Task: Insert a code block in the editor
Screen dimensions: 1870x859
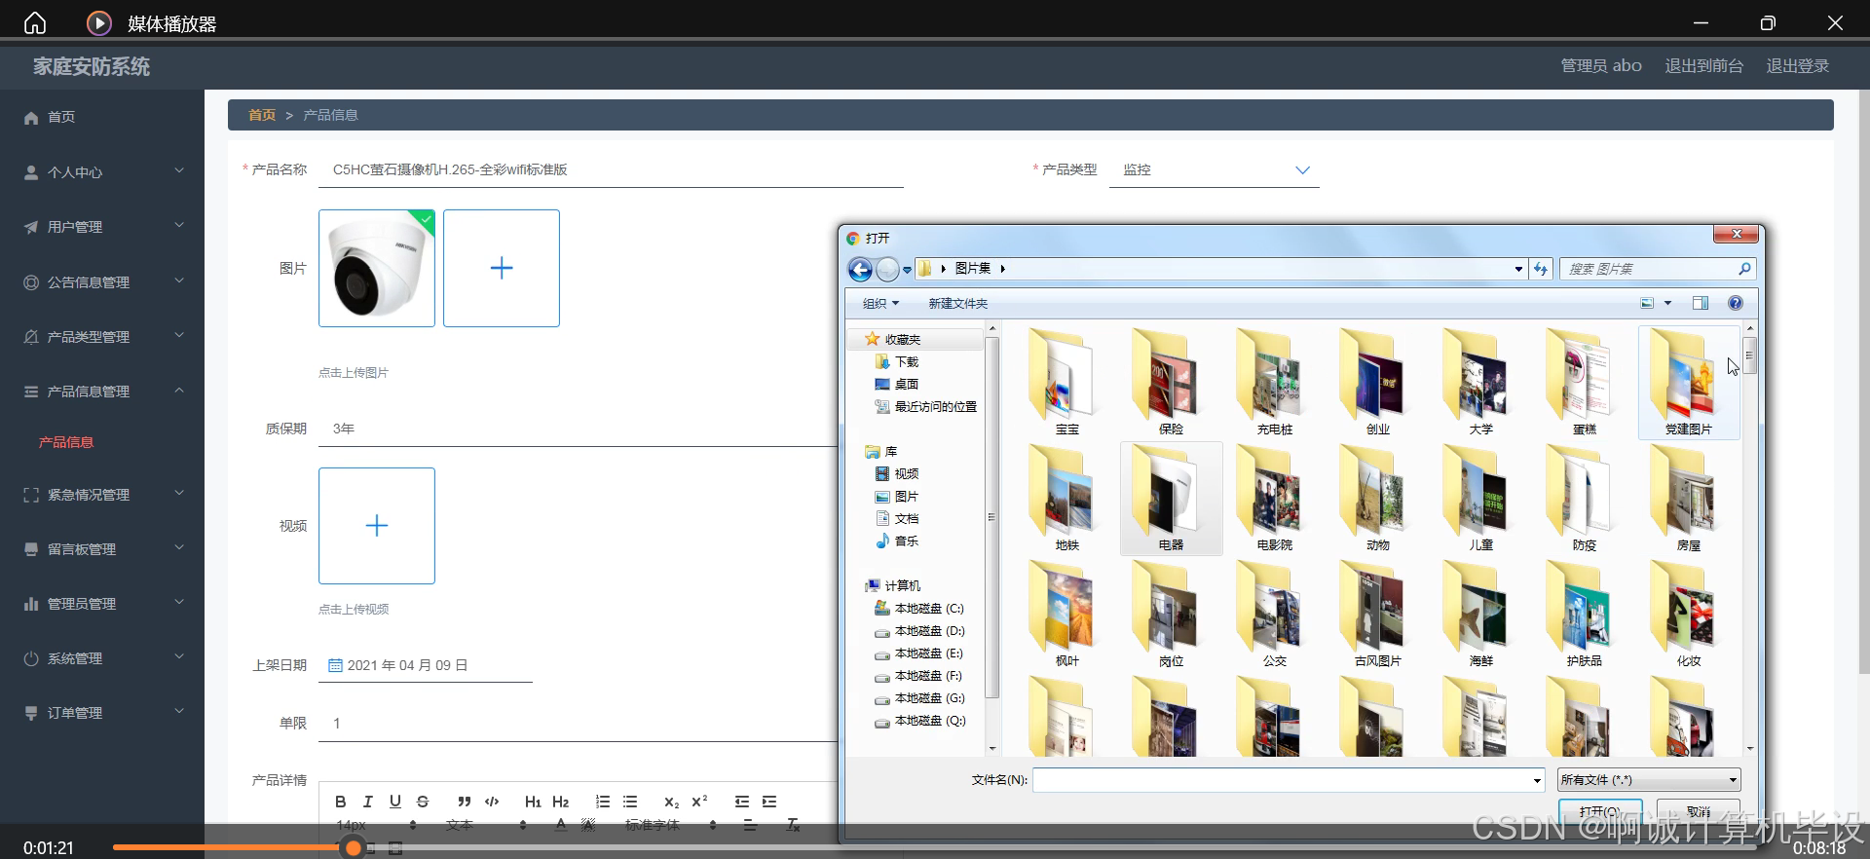Action: point(492,802)
